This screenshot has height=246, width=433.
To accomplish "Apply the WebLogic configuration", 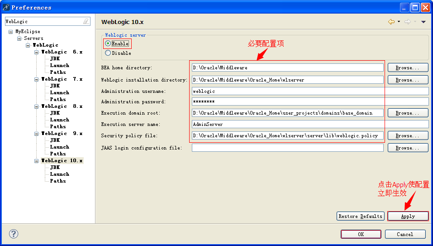I will [408, 216].
